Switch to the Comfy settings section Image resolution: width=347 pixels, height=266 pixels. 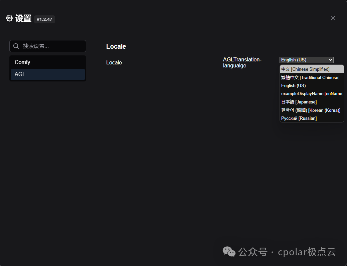coord(22,62)
